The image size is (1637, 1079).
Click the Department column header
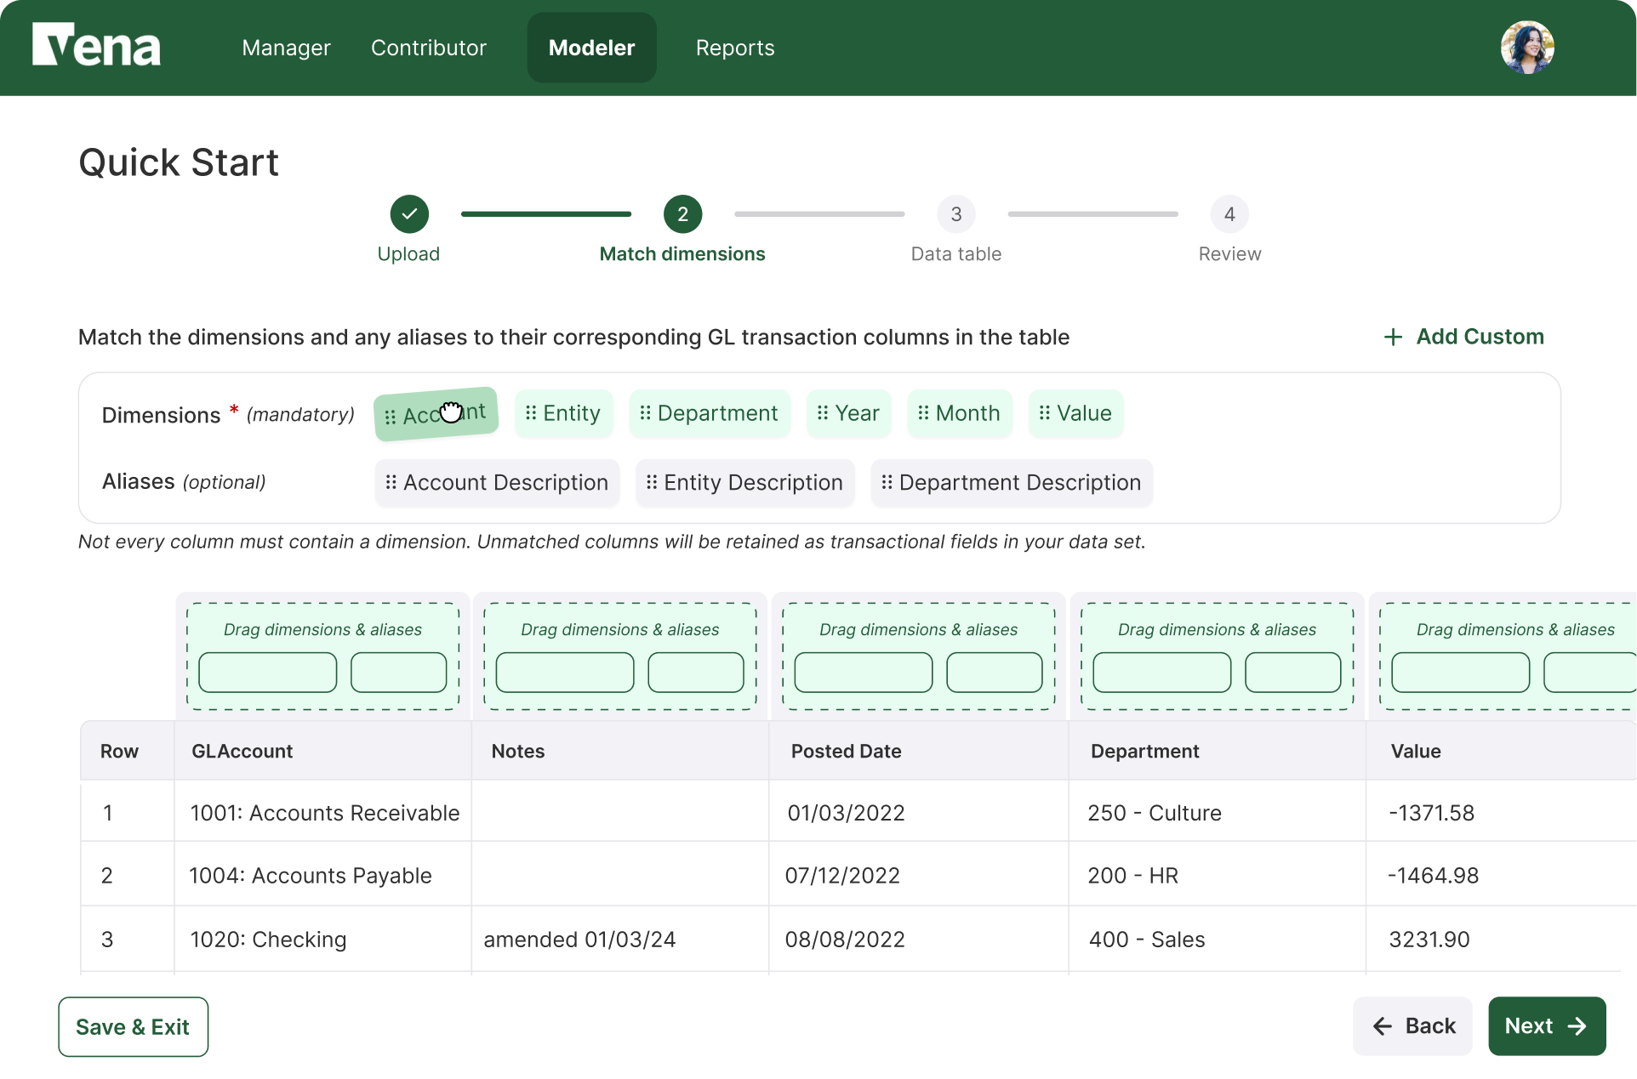click(x=1218, y=751)
